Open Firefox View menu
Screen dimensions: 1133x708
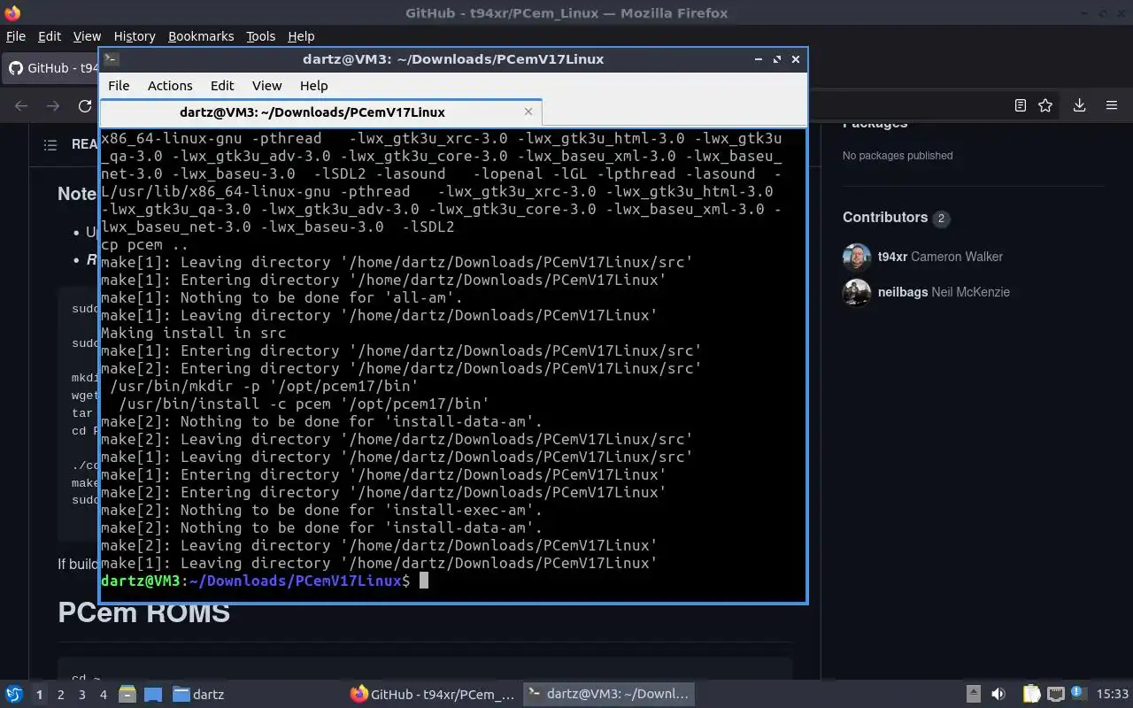(87, 36)
